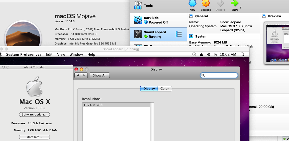289x141 pixels.
Task: Click the SnowLeopard [Running] window title
Action: (121, 49)
